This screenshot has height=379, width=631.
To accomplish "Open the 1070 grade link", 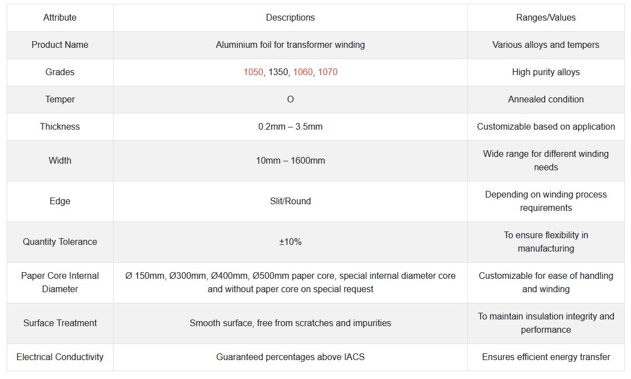I will point(327,72).
